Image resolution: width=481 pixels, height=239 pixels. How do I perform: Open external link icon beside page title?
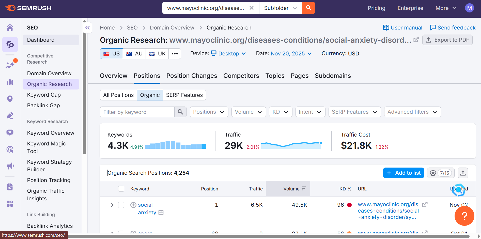coord(416,40)
